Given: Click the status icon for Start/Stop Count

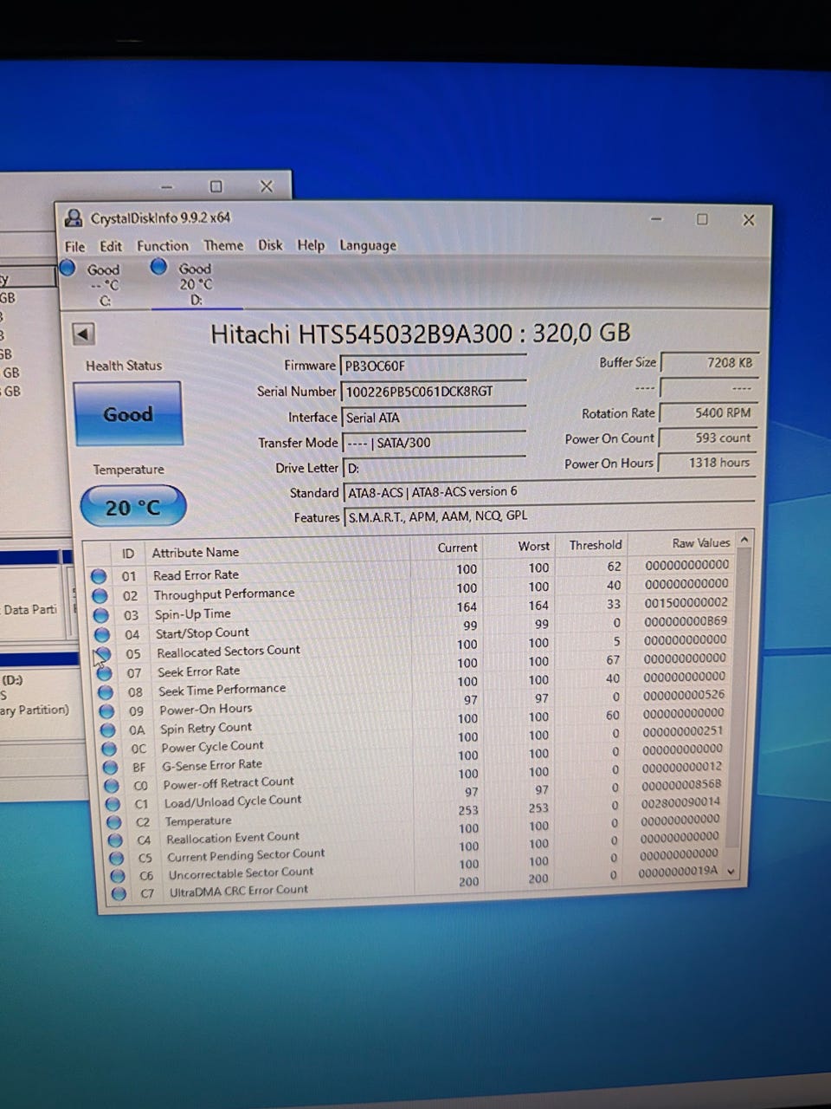Looking at the screenshot, I should click(101, 635).
